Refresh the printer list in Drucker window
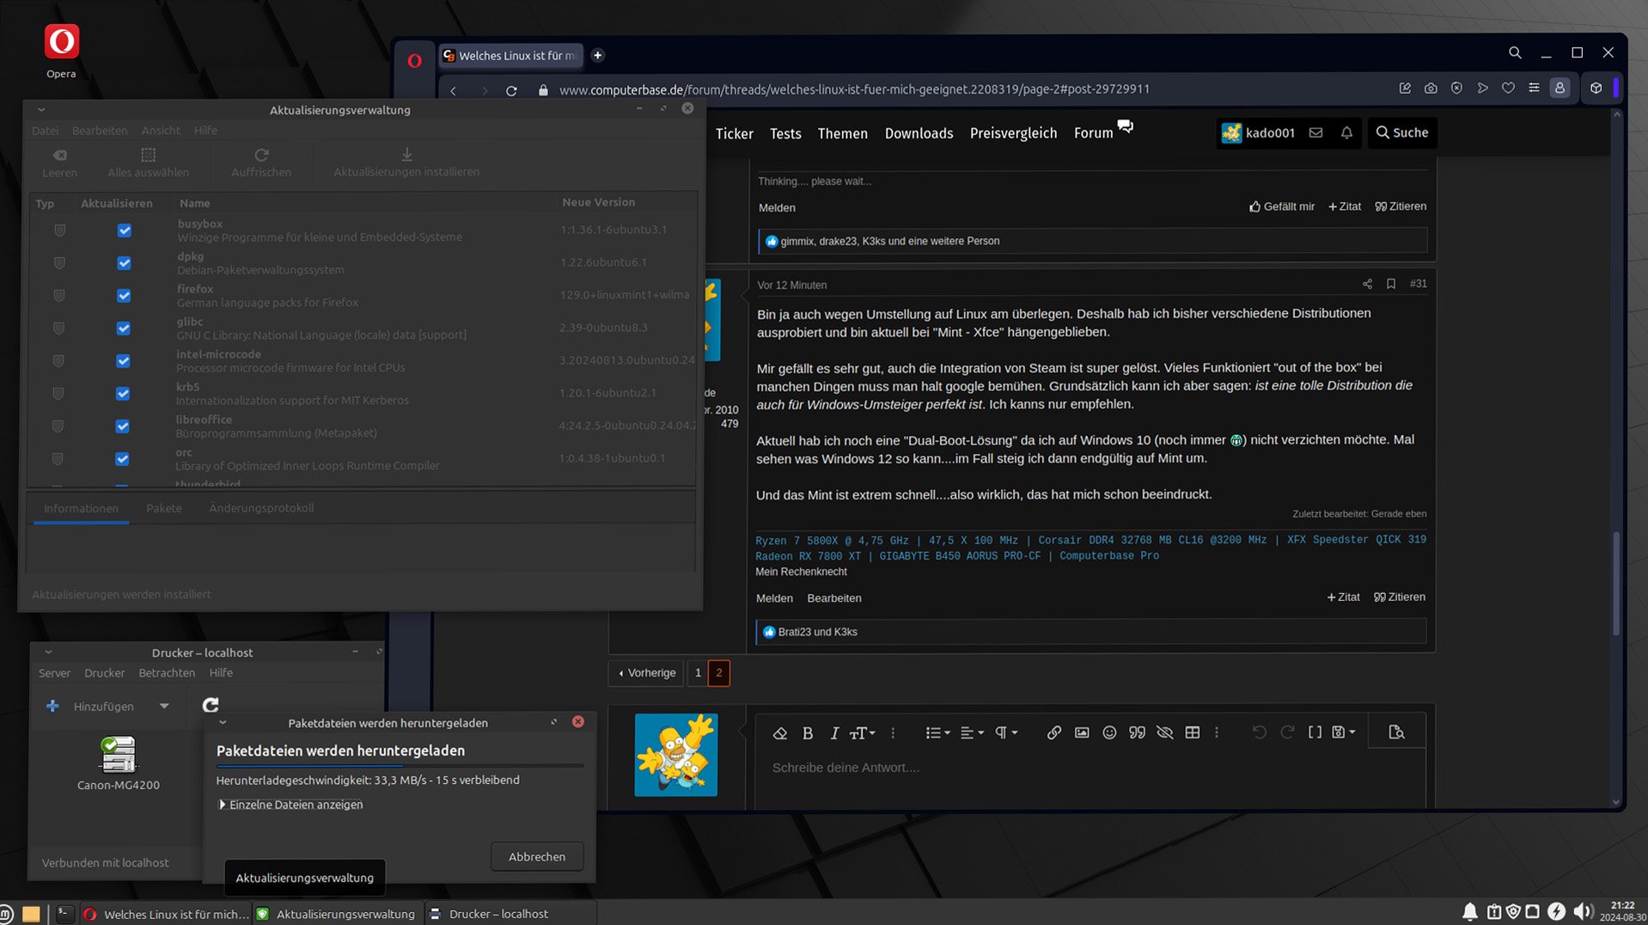This screenshot has width=1648, height=925. click(211, 706)
